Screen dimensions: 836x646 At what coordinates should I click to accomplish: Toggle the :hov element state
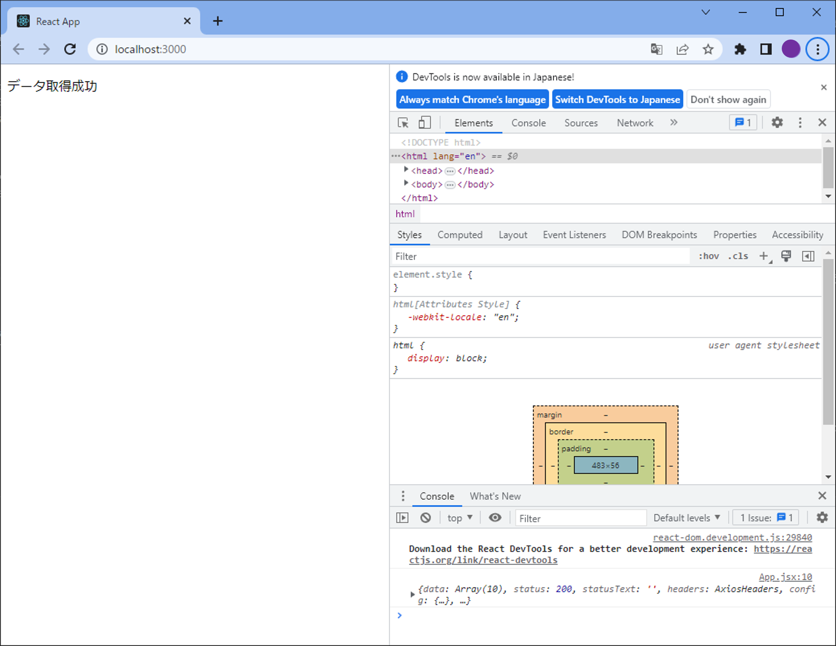tap(709, 256)
